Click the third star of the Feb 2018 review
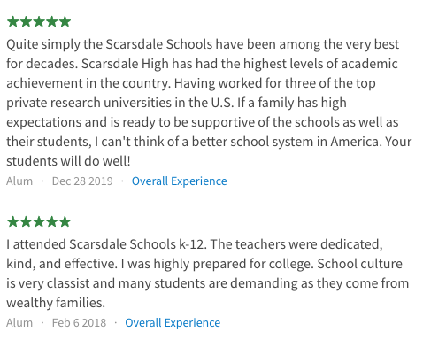The width and height of the screenshot is (423, 355). (x=39, y=221)
